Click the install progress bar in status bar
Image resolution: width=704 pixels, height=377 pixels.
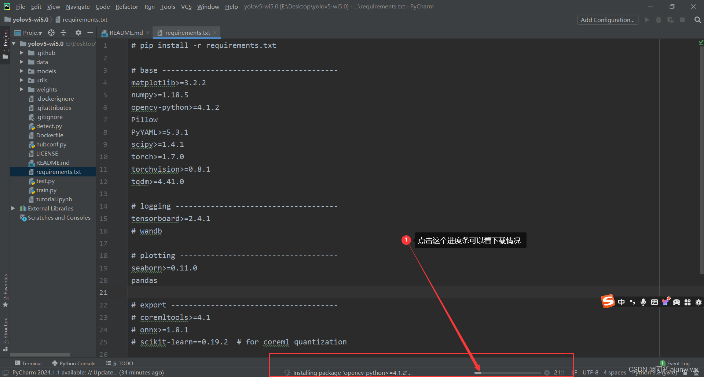[507, 373]
